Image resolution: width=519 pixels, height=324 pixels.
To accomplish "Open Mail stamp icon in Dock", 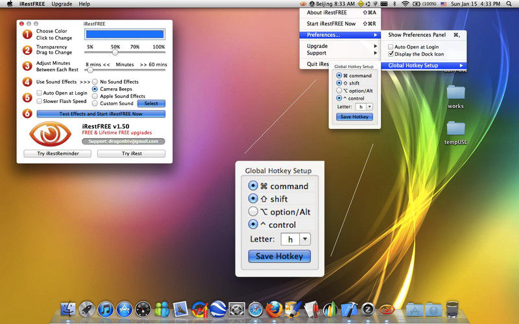I will coord(180,310).
